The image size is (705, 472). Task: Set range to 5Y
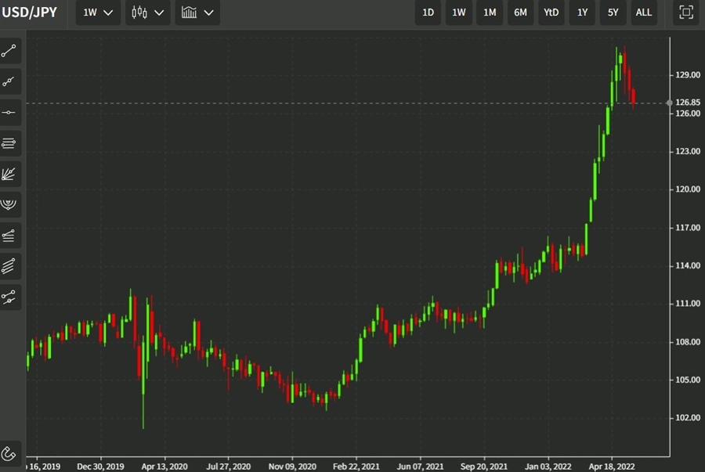613,13
